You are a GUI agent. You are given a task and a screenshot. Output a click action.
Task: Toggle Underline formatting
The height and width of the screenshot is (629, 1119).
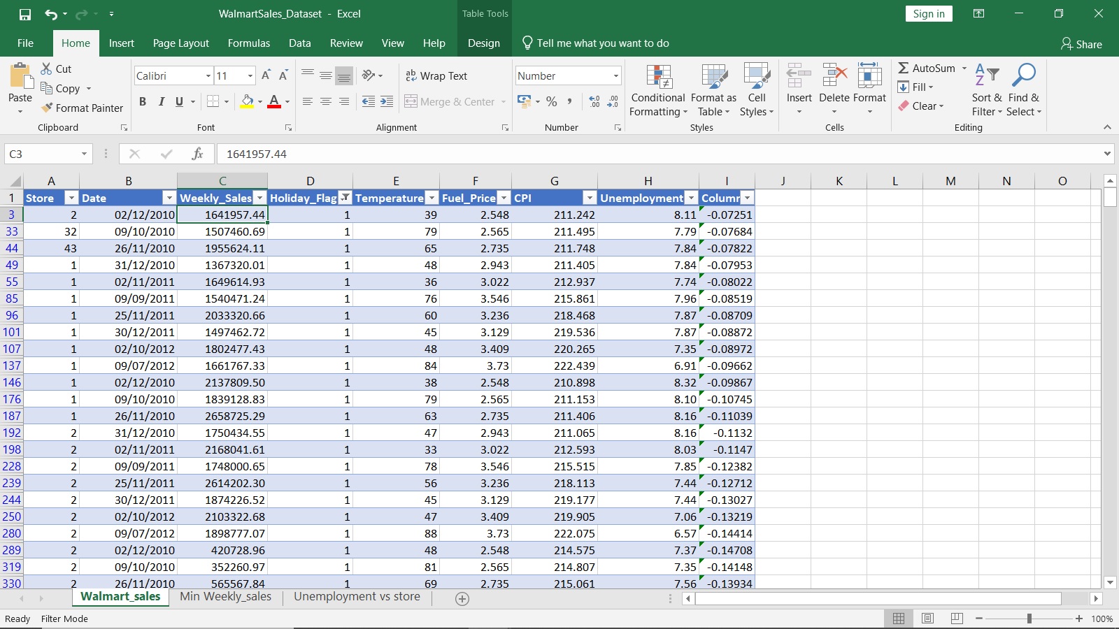(x=179, y=101)
